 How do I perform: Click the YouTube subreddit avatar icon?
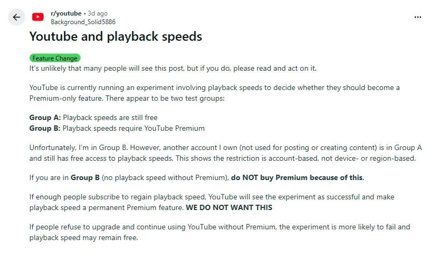38,17
